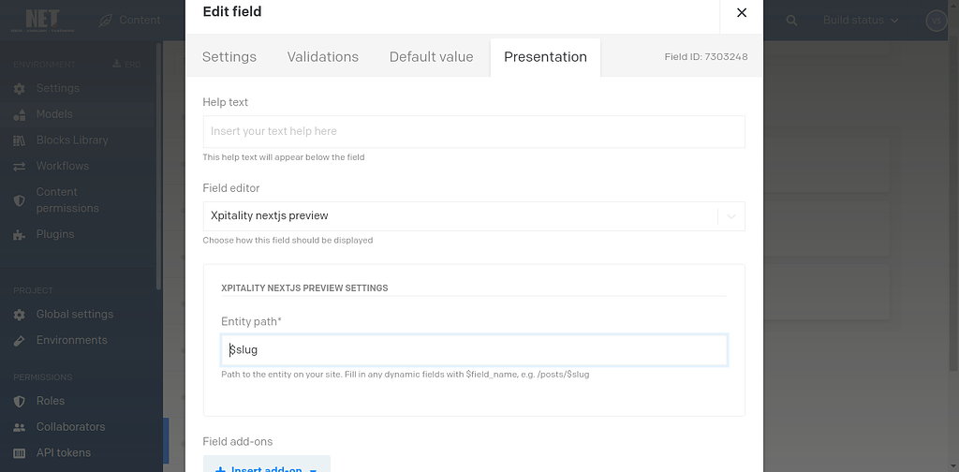959x472 pixels.
Task: Click the Workflows arrows icon
Action: 20,167
